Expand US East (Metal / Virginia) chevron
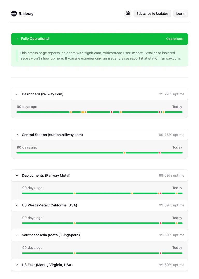Screen dimensions: 199x279 pyautogui.click(x=17, y=265)
